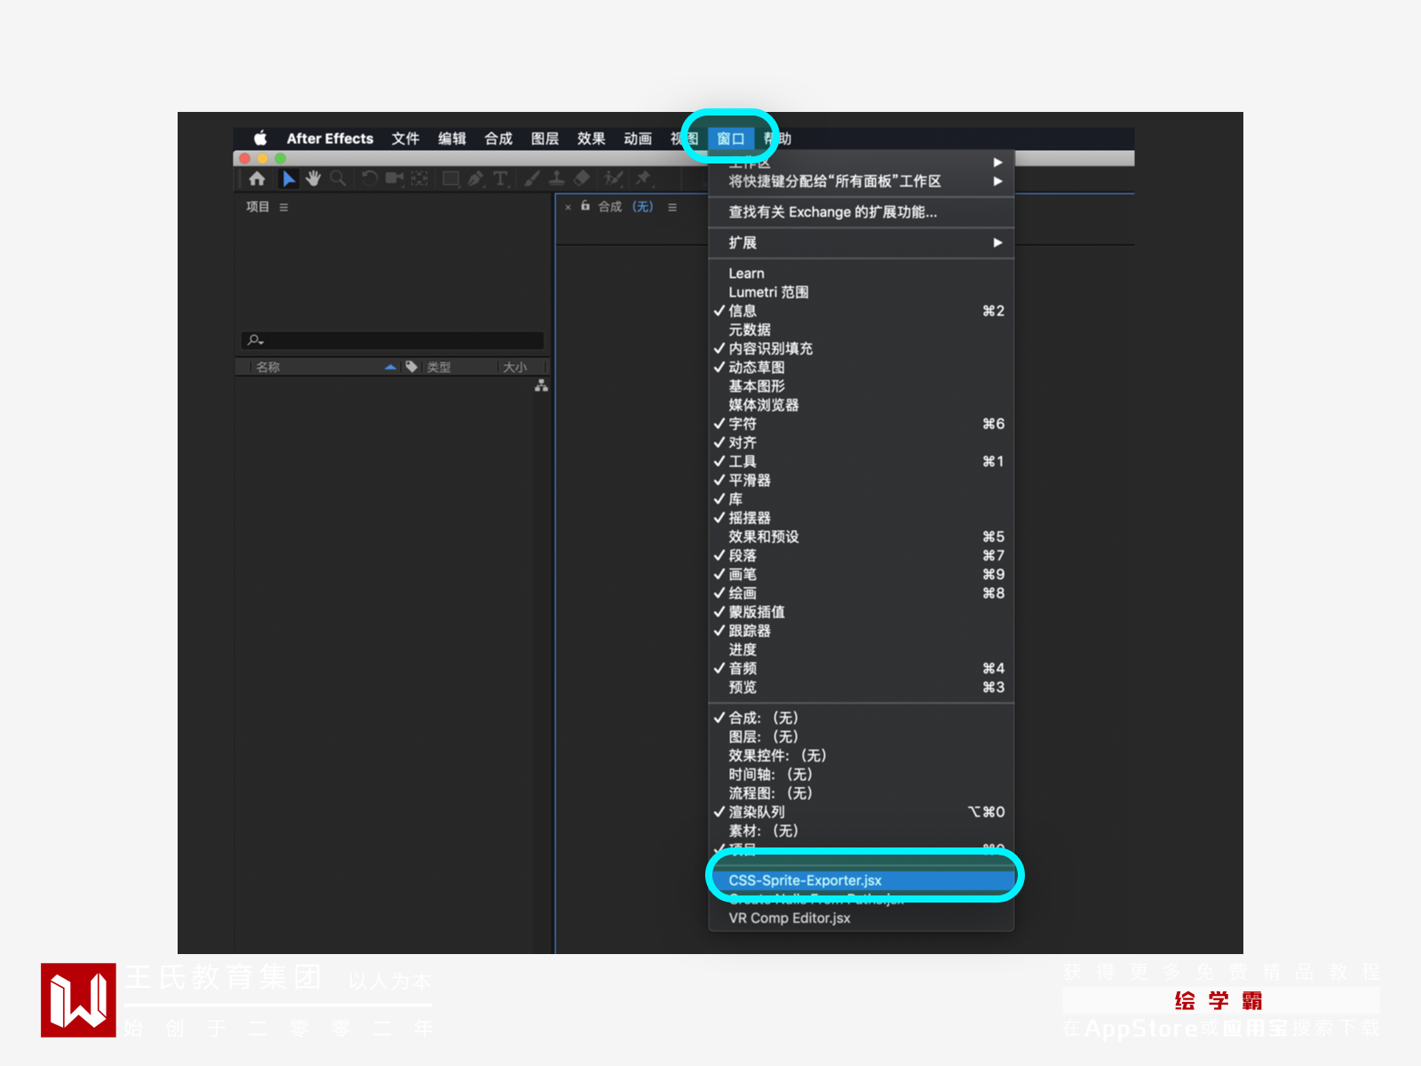This screenshot has height=1066, width=1421.
Task: Open the 合成 menu in menu bar
Action: point(498,139)
